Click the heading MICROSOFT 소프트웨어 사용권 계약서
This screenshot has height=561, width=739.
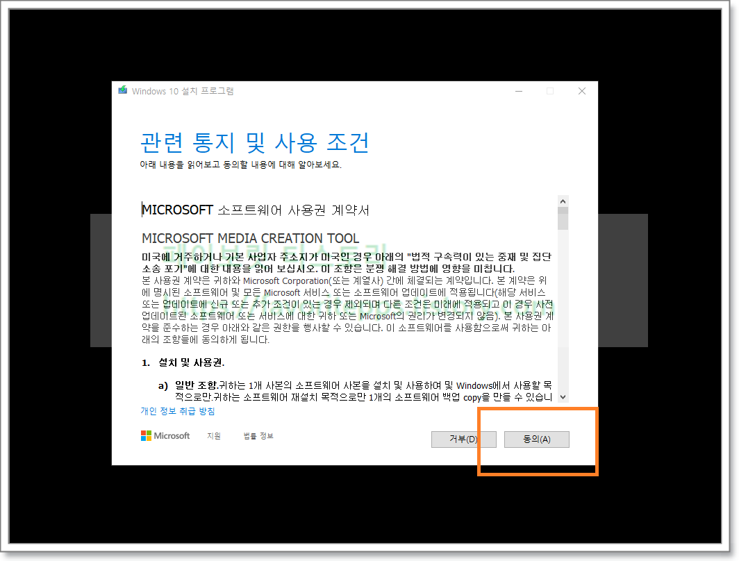tap(256, 210)
